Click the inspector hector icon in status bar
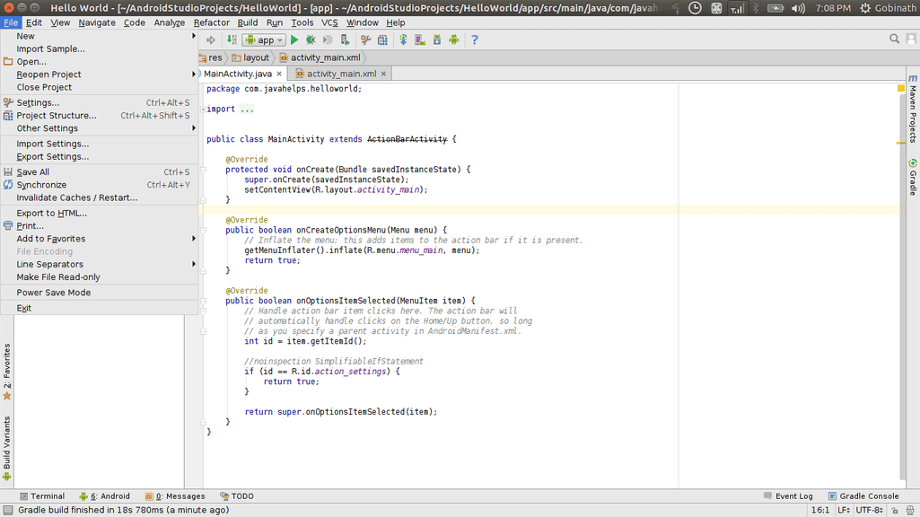The width and height of the screenshot is (920, 517). 910,511
